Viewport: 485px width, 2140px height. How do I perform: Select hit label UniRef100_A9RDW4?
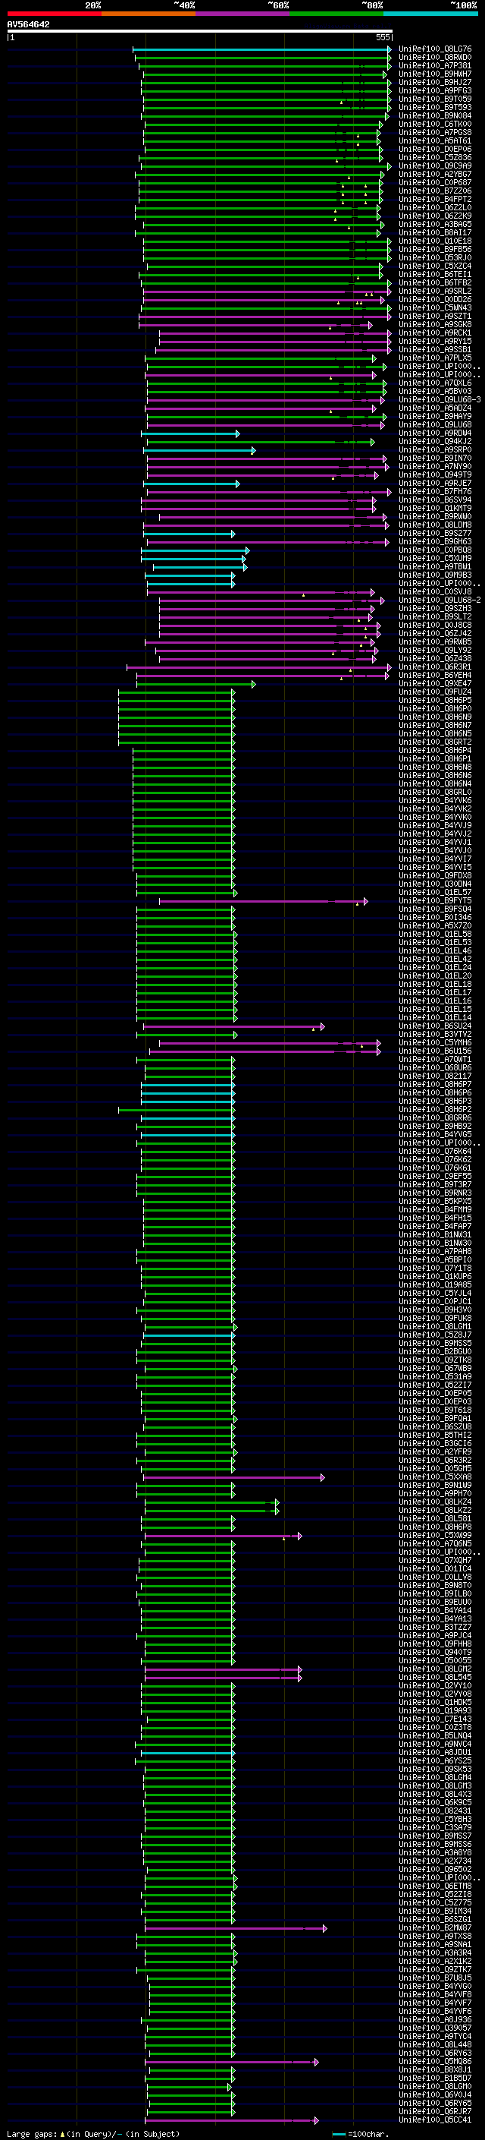tap(435, 433)
